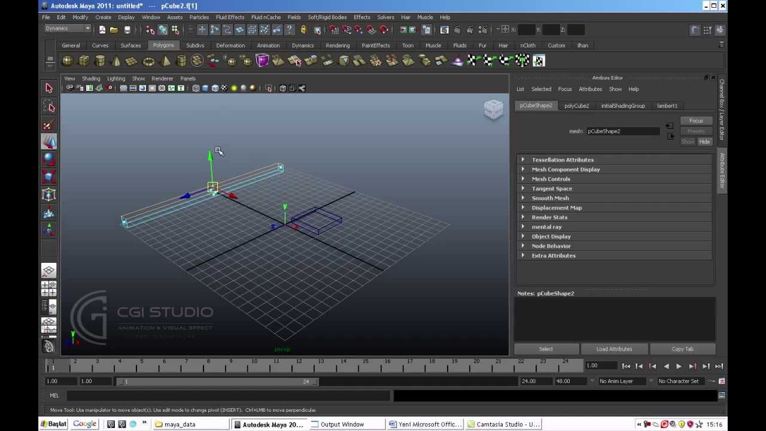Open the Dynamics menu set dropdown

click(67, 29)
